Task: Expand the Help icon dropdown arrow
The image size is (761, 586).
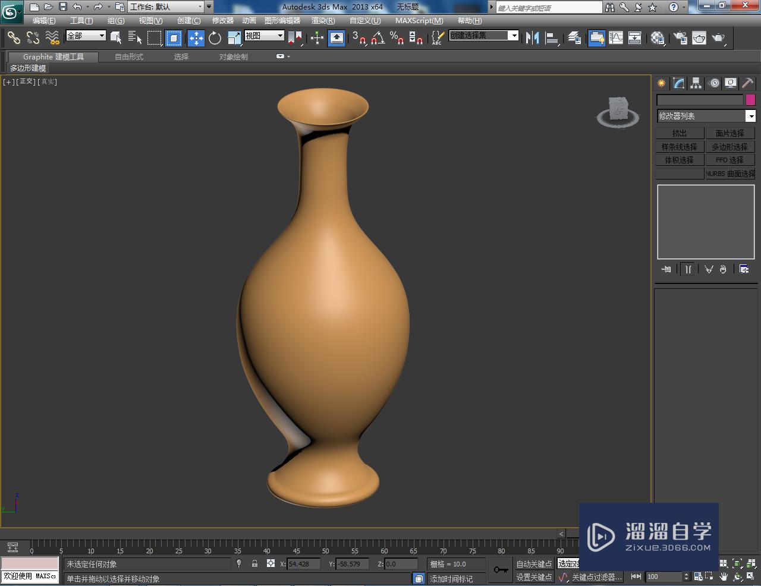Action: click(x=683, y=7)
